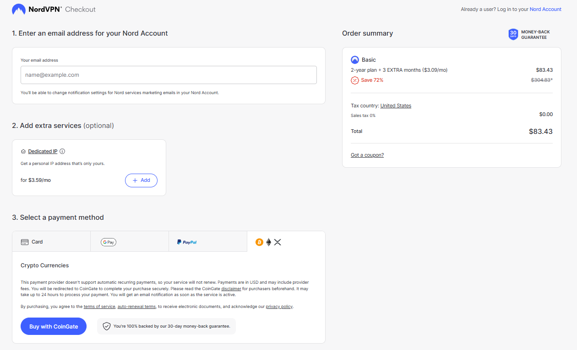
Task: Expand the Got a coupon? link
Action: (x=367, y=155)
